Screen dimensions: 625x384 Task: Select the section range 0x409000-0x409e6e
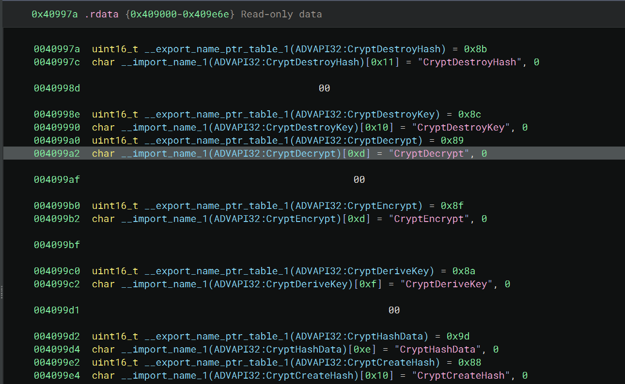pos(180,14)
